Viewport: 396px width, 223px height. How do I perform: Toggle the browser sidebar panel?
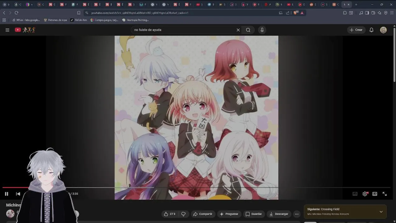(x=367, y=13)
